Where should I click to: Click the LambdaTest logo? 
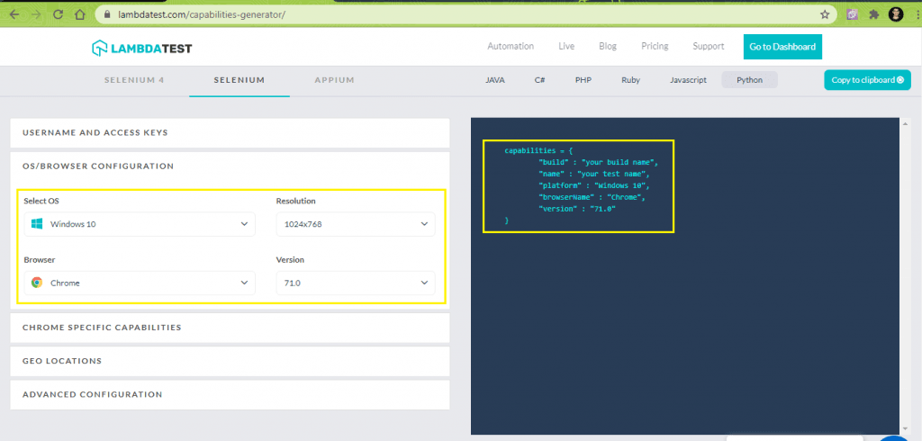141,48
